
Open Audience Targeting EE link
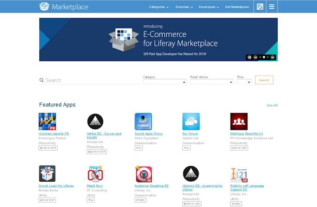coord(151,186)
